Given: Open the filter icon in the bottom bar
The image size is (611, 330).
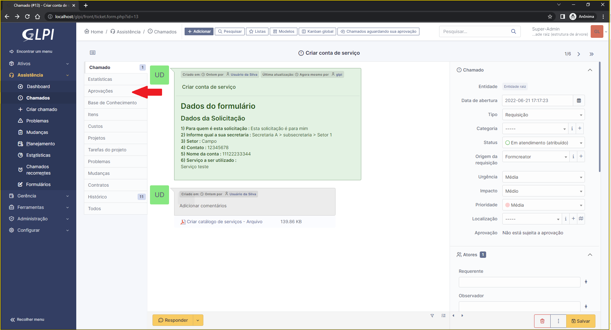Looking at the screenshot, I should point(432,316).
